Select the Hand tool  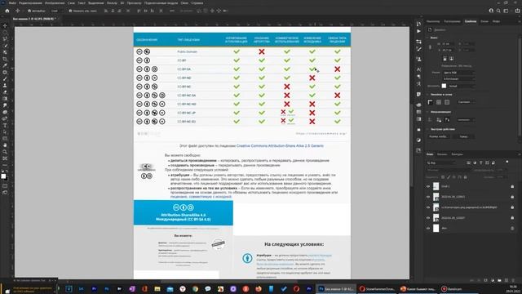pyautogui.click(x=5, y=145)
